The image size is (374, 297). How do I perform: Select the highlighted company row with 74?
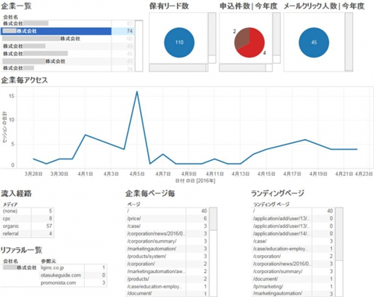tap(68, 31)
